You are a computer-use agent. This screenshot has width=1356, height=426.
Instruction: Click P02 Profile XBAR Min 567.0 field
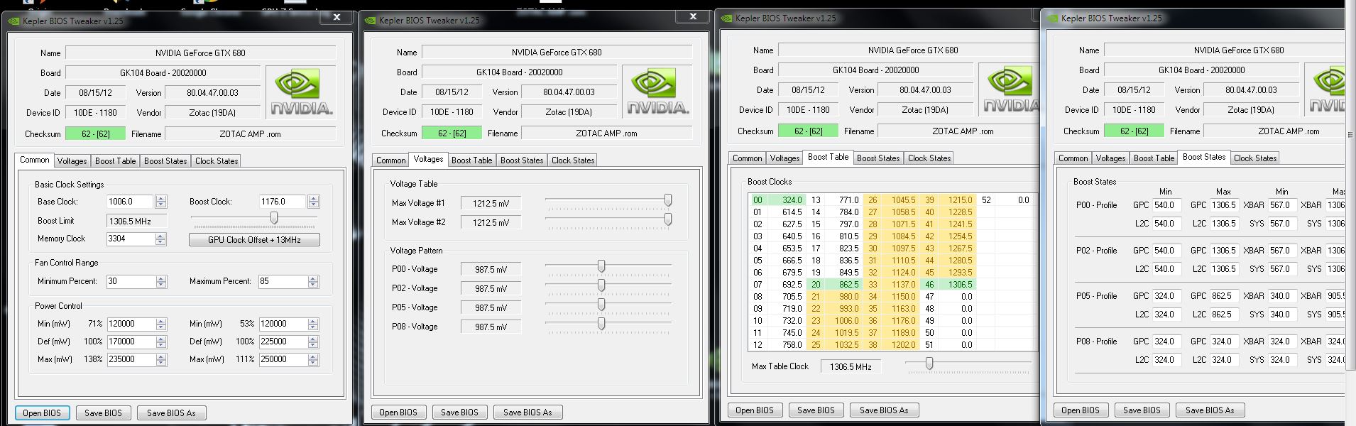point(1282,251)
